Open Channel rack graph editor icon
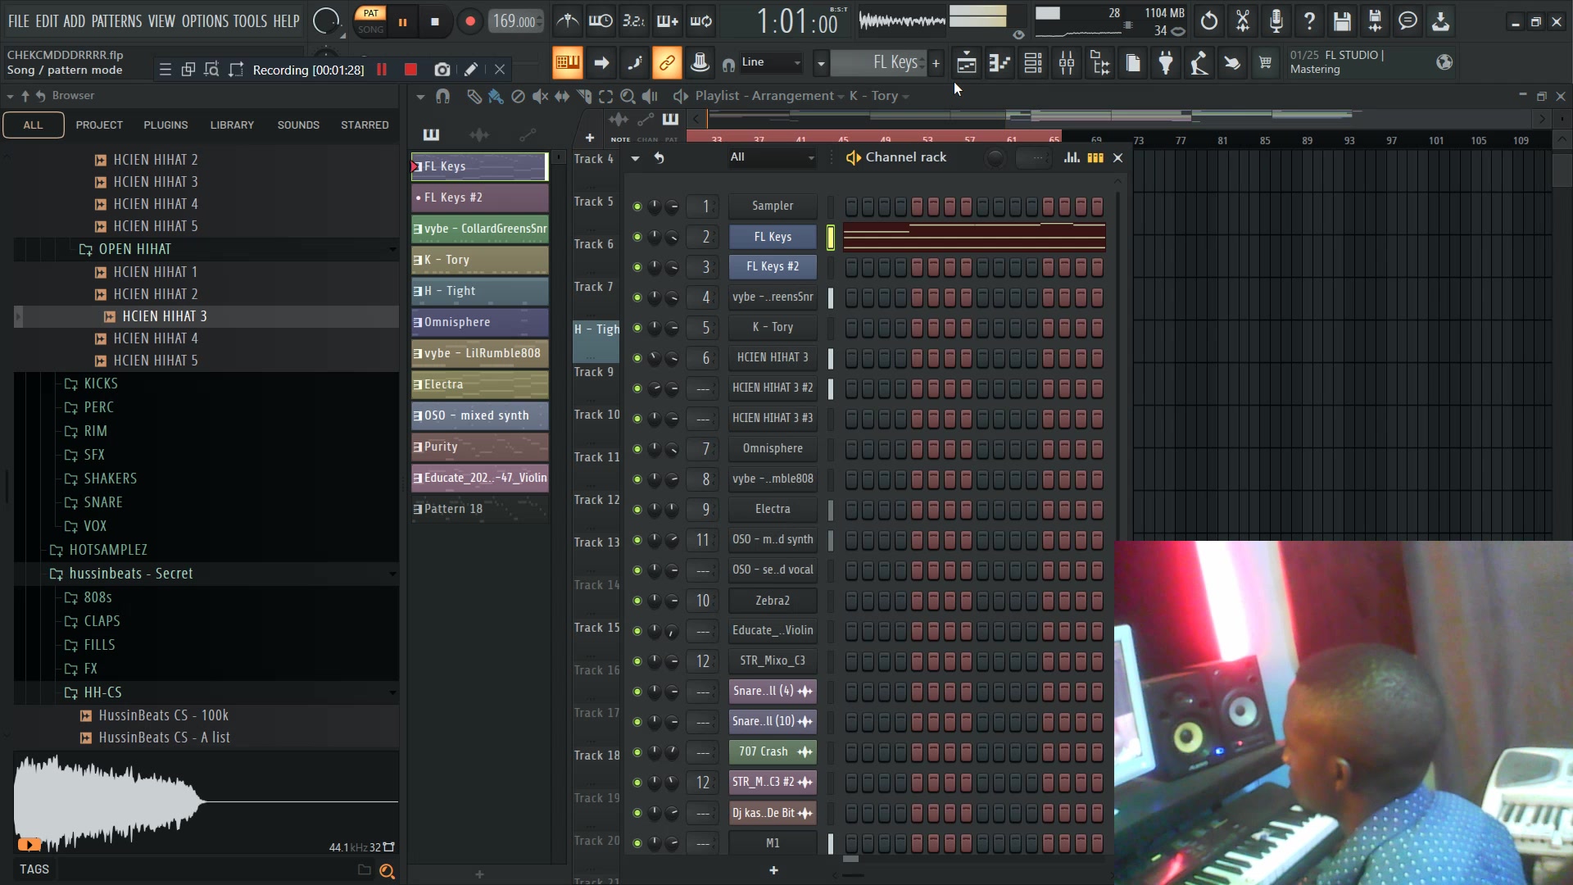Viewport: 1573px width, 885px height. pyautogui.click(x=1072, y=157)
